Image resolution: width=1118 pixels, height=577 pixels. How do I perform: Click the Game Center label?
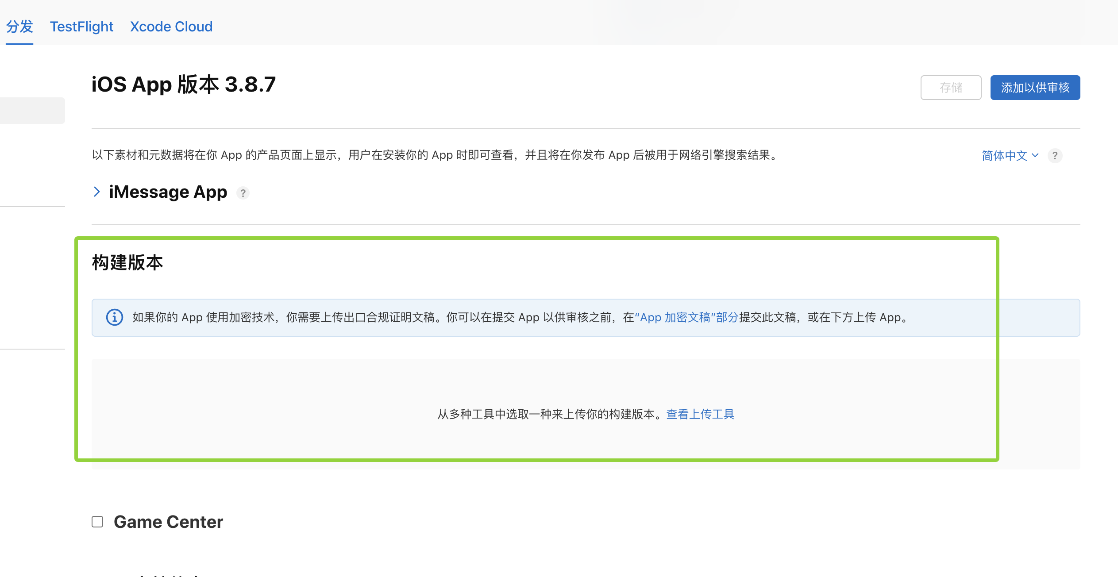(x=168, y=522)
